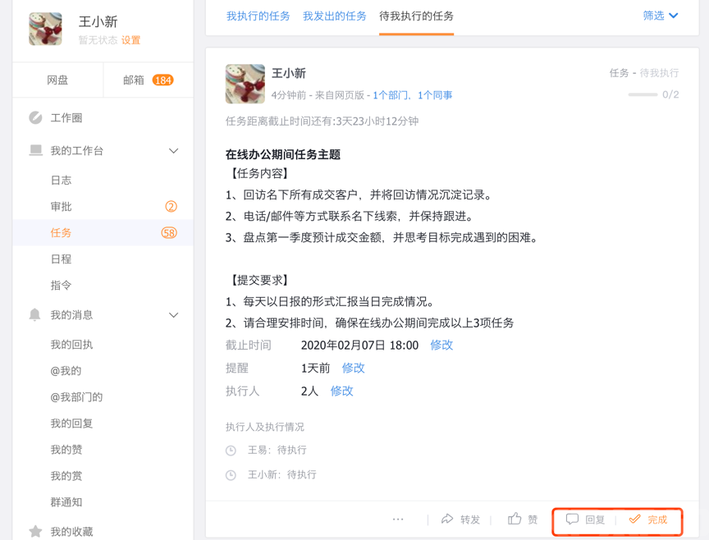Click the post author name 王小新
709x540 pixels.
(x=289, y=73)
